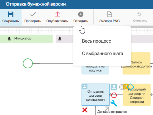Image resolution: width=153 pixels, height=115 pixels.
Task: Select the Запись Делопроизводителя yellow block
Action: tap(136, 63)
